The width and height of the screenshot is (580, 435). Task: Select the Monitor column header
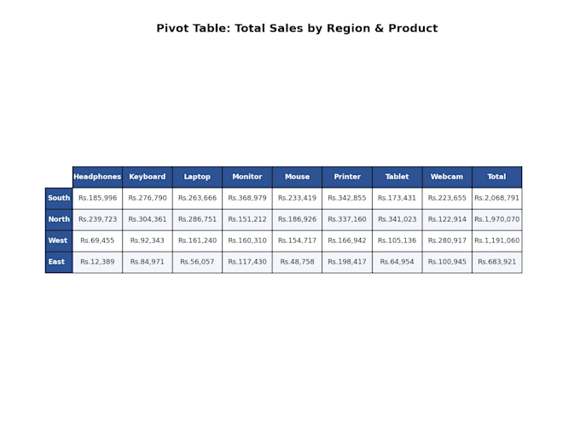(247, 177)
